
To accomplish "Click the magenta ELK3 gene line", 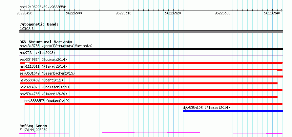I will click(x=151, y=133).
